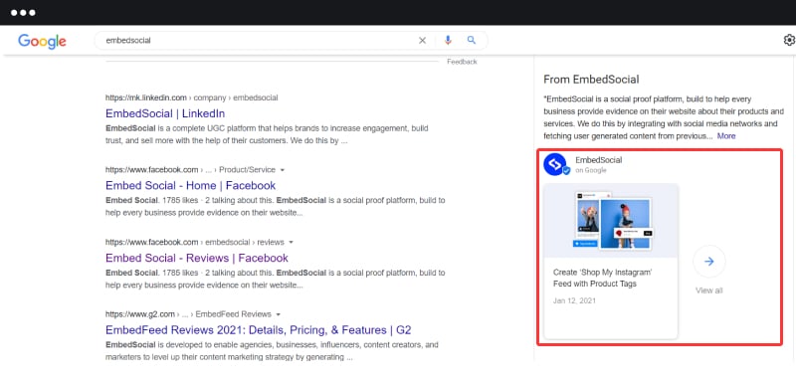Expand dropdown arrow next to EmbedFeed Reviews
Screen dimensions: 796x387
pos(279,314)
